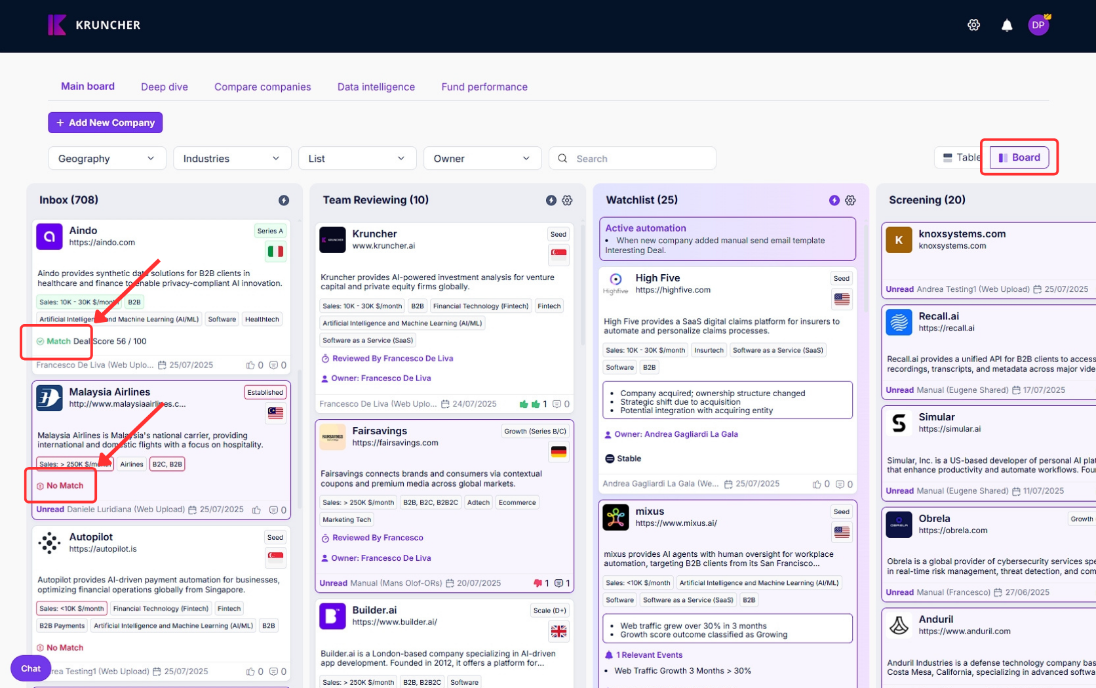Open the Owner filter dropdown
Viewport: 1096px width, 688px height.
coord(482,158)
